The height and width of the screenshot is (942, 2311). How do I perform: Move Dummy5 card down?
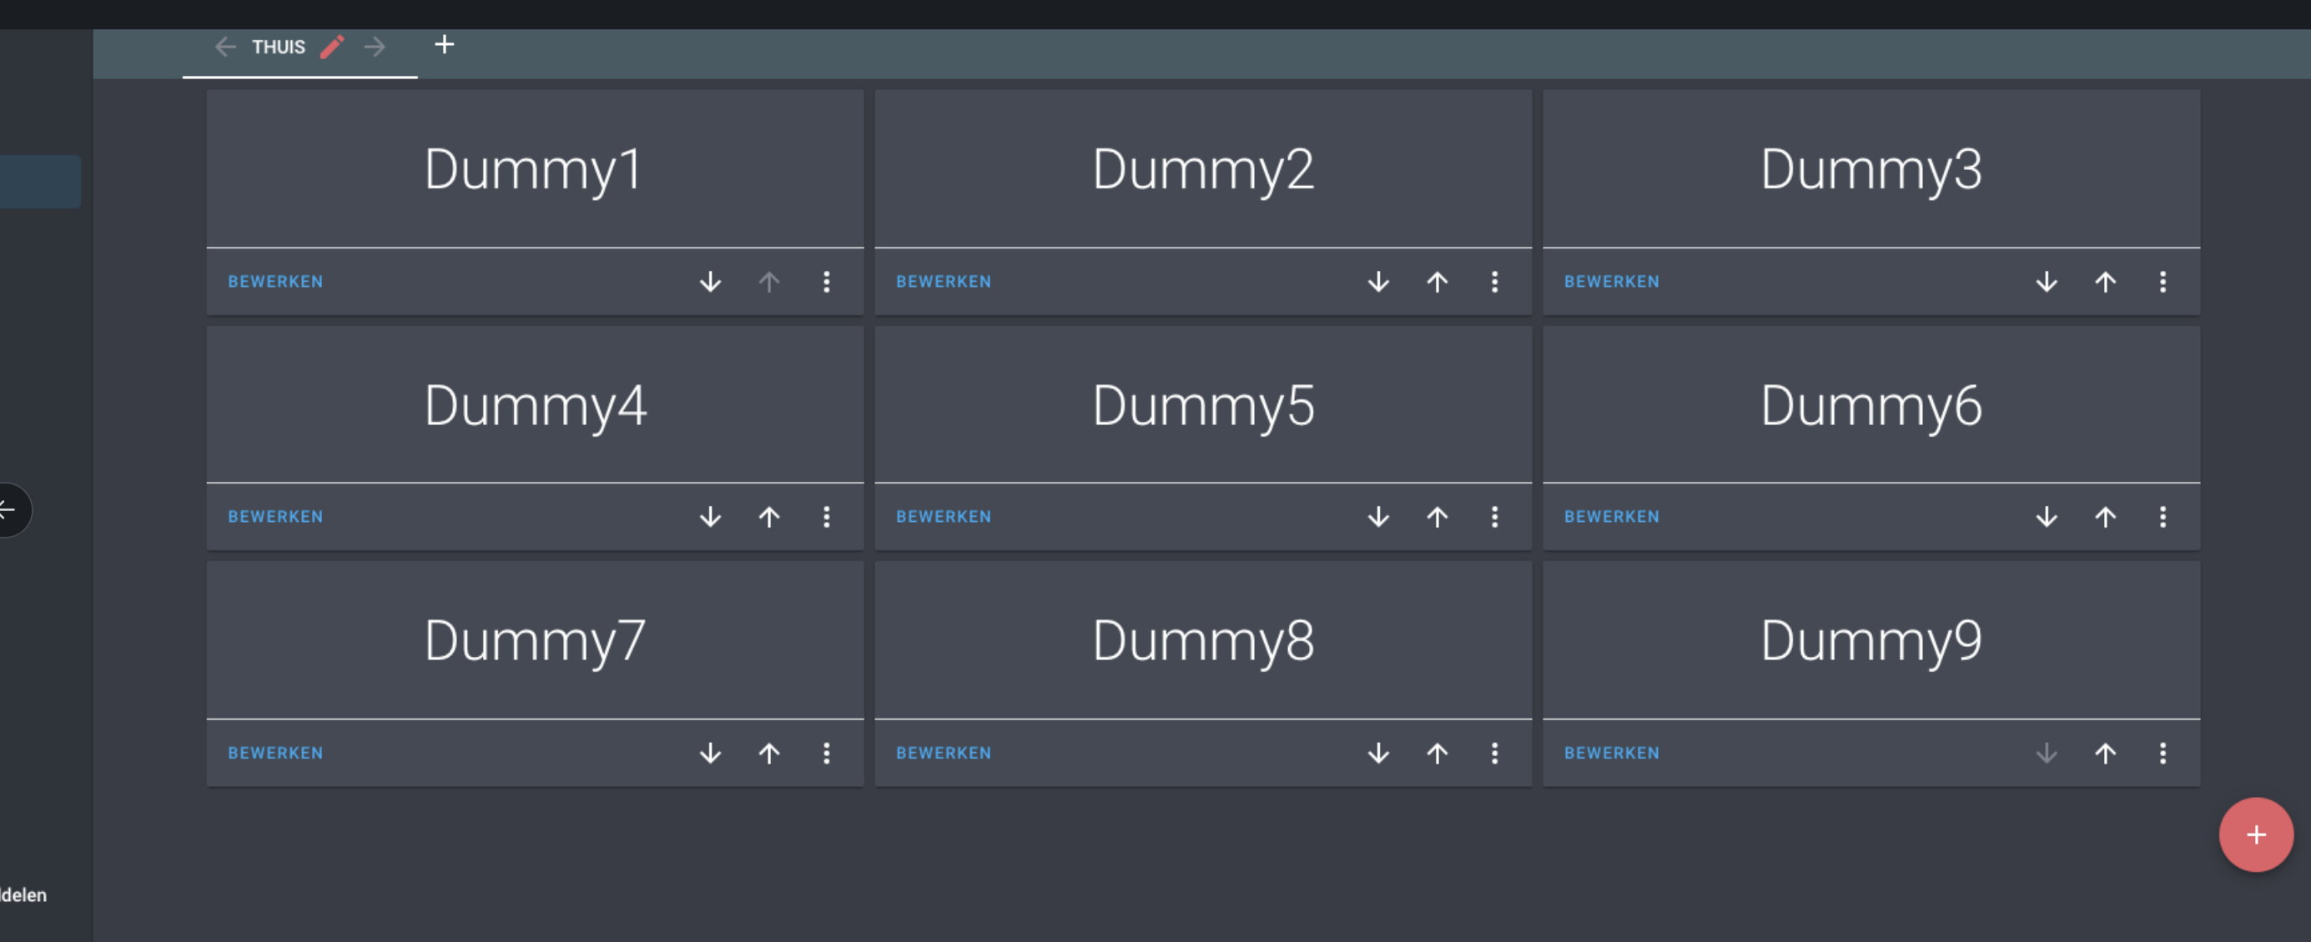[x=1378, y=517]
